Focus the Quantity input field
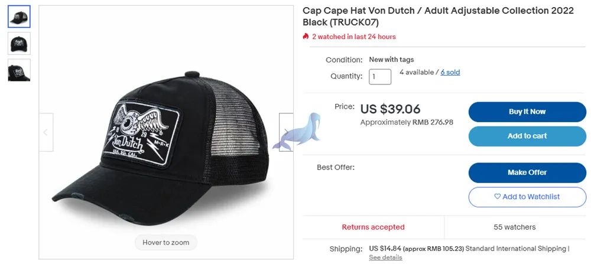The height and width of the screenshot is (264, 591). point(380,77)
